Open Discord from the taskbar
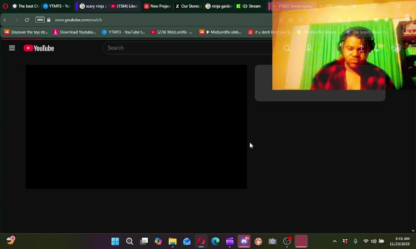Viewport: 416px width, 249px height. 244,241
